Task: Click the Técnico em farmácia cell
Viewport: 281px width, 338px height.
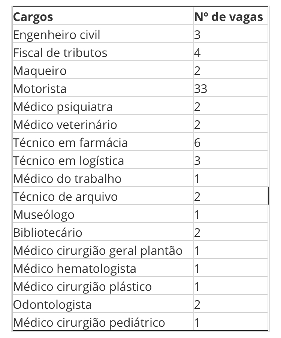Action: 70,143
